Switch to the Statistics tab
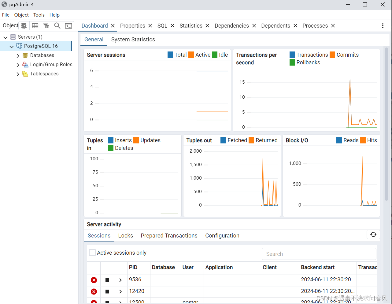The width and height of the screenshot is (392, 304). 191,26
